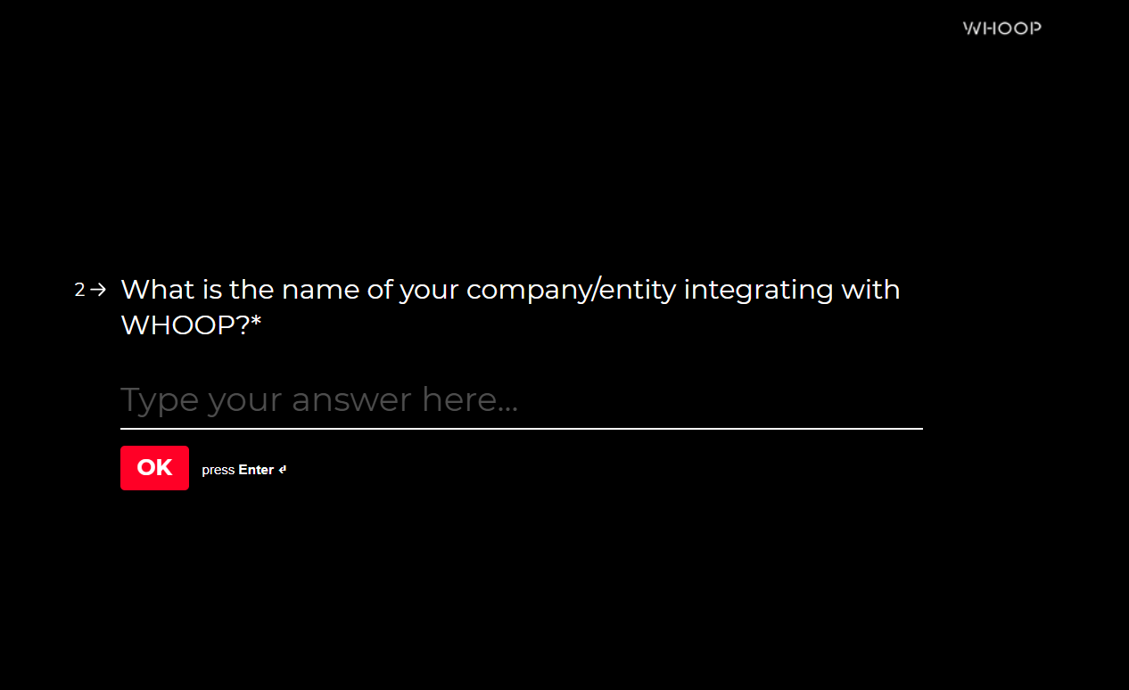Click the white underline below answer field

[x=521, y=429]
